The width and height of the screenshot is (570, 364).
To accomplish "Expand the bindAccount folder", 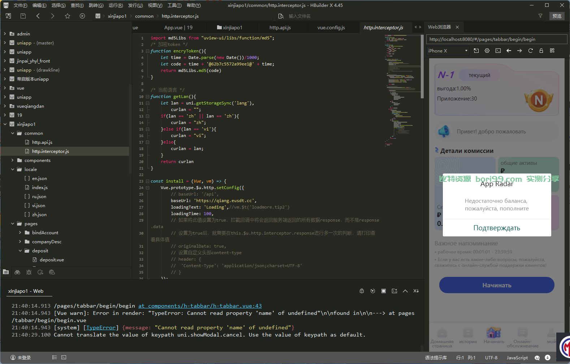I will coord(20,232).
